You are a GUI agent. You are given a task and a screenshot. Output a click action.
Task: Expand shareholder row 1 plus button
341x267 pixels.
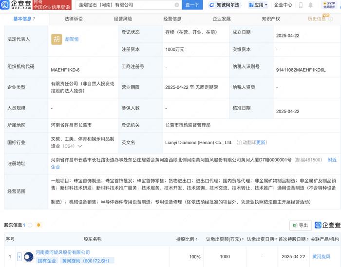click(x=19, y=257)
